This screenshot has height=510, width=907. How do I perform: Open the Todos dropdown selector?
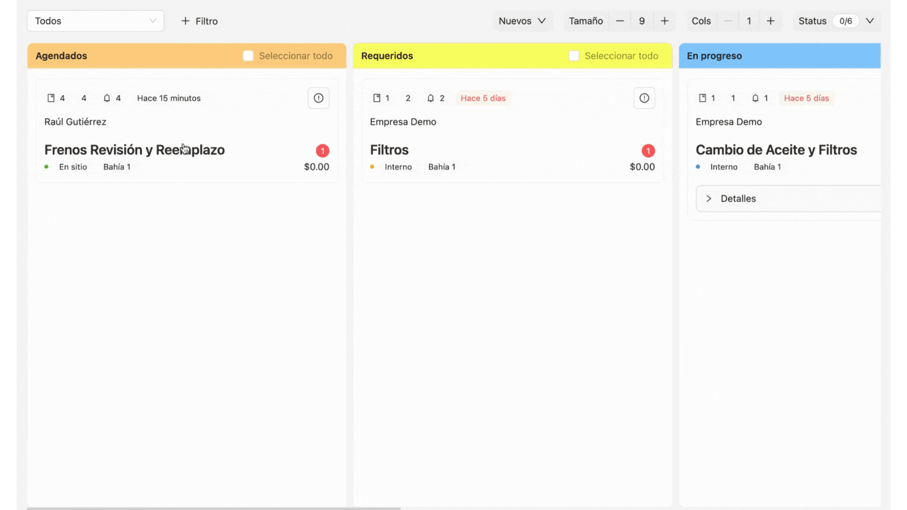(x=95, y=21)
